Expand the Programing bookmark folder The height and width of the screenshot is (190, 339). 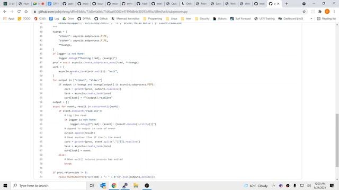tap(153, 19)
